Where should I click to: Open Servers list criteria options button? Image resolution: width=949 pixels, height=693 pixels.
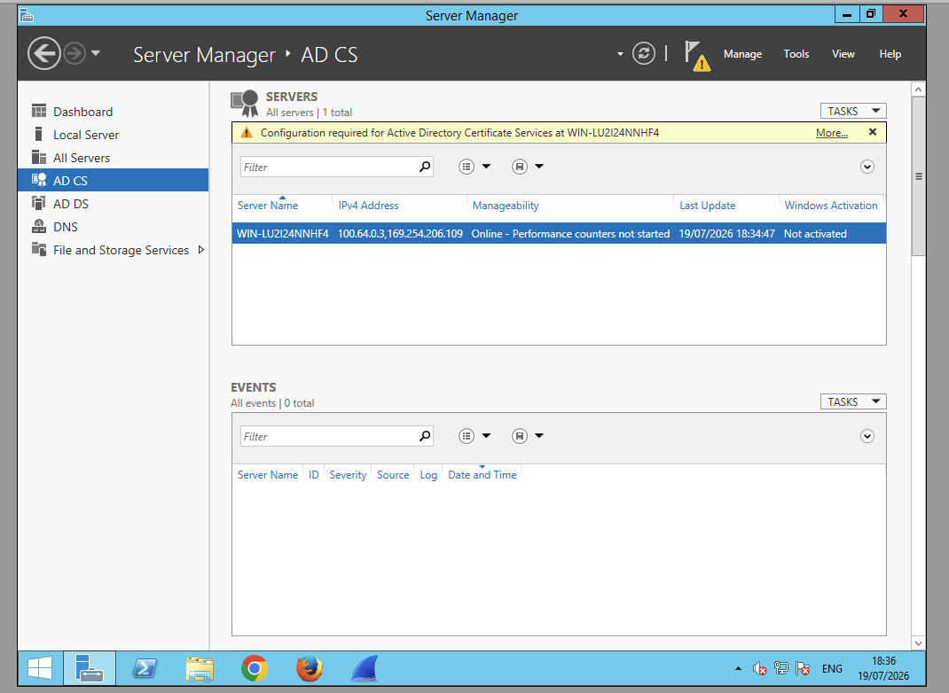click(466, 167)
